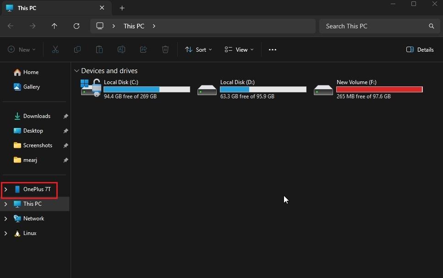Screen dimensions: 443x278
Task: Toggle the Details pane
Action: [x=420, y=50]
